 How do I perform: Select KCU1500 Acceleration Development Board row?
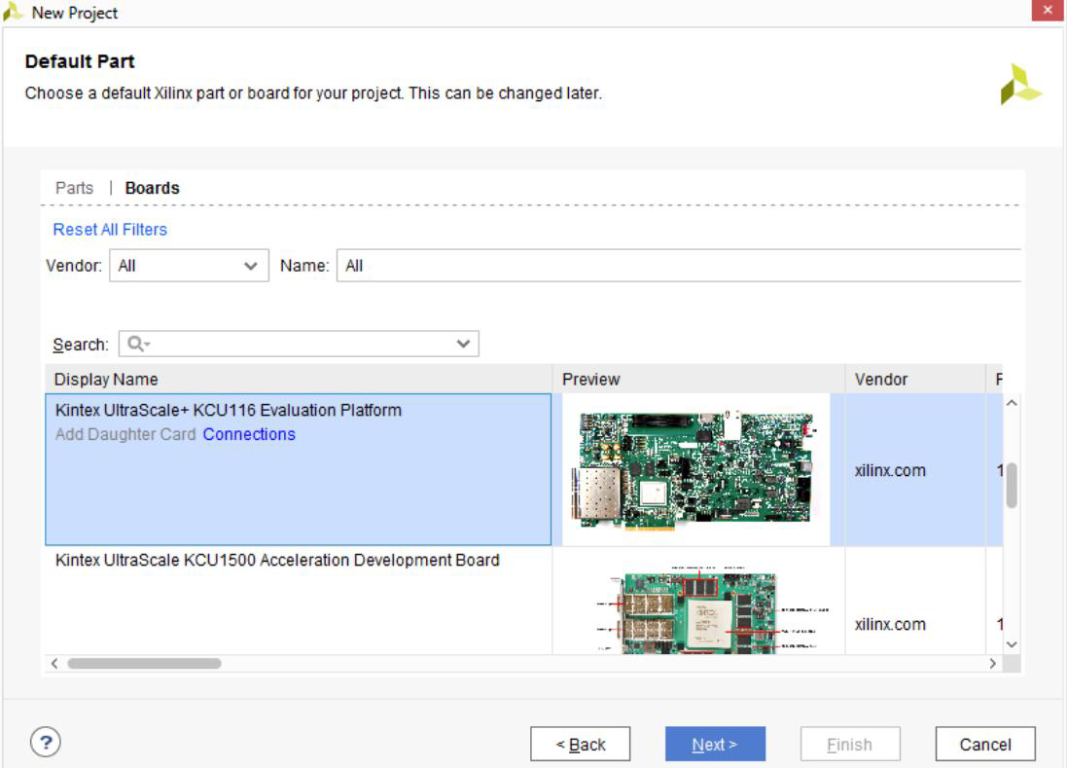[277, 561]
